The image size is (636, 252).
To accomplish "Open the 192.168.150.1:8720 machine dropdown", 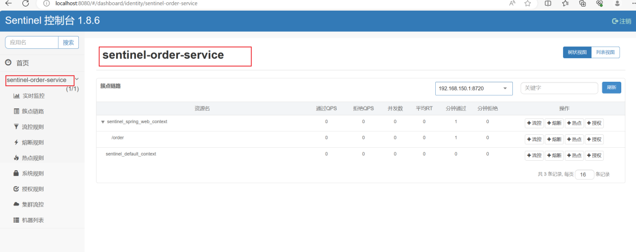I will coord(474,88).
